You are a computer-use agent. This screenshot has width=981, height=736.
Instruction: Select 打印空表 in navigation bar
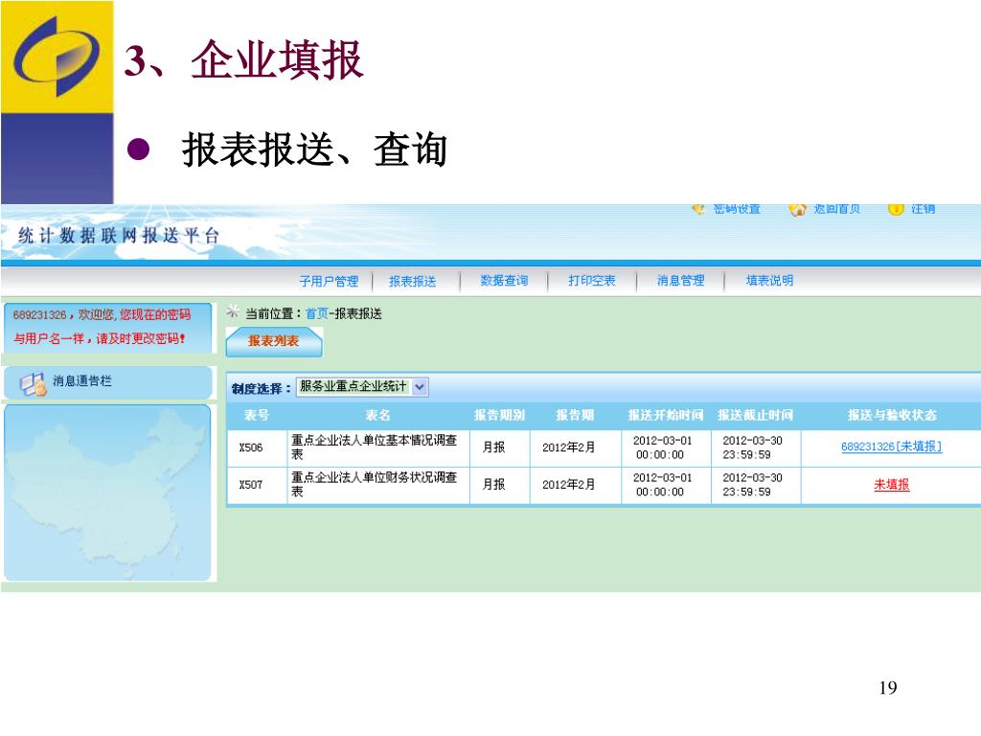tap(592, 281)
